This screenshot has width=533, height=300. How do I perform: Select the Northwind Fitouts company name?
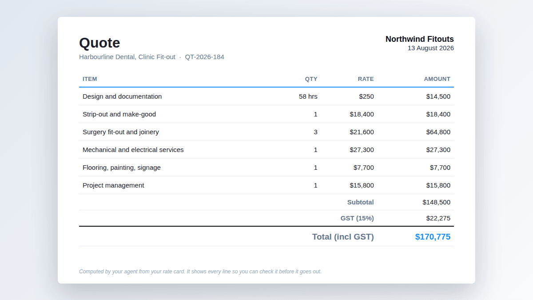(420, 39)
